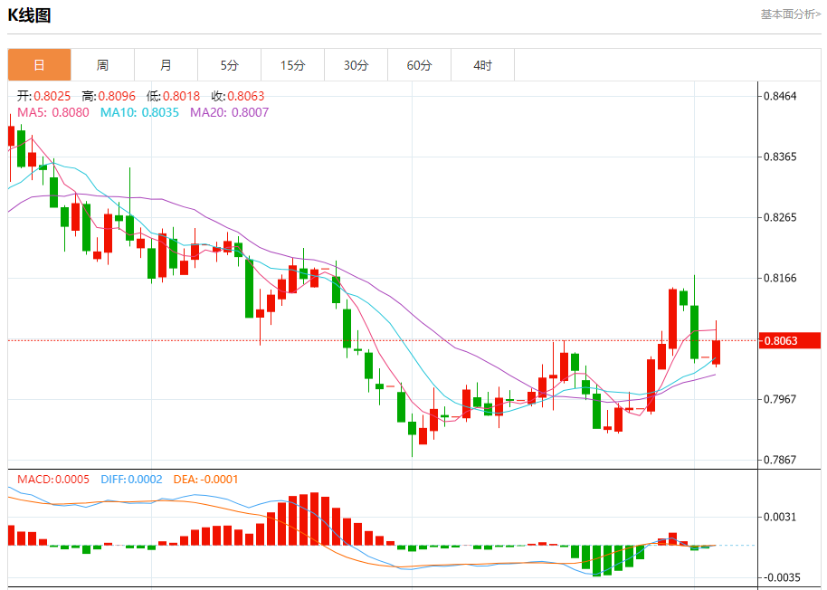Screen dimensions: 827x590
Task: Click the 0.0031 MACD axis label
Action: 780,517
